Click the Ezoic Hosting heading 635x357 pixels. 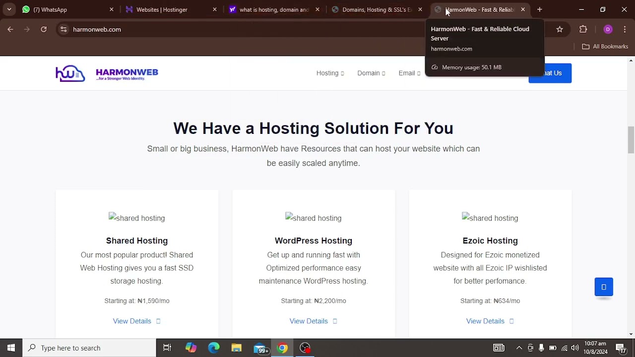point(490,240)
